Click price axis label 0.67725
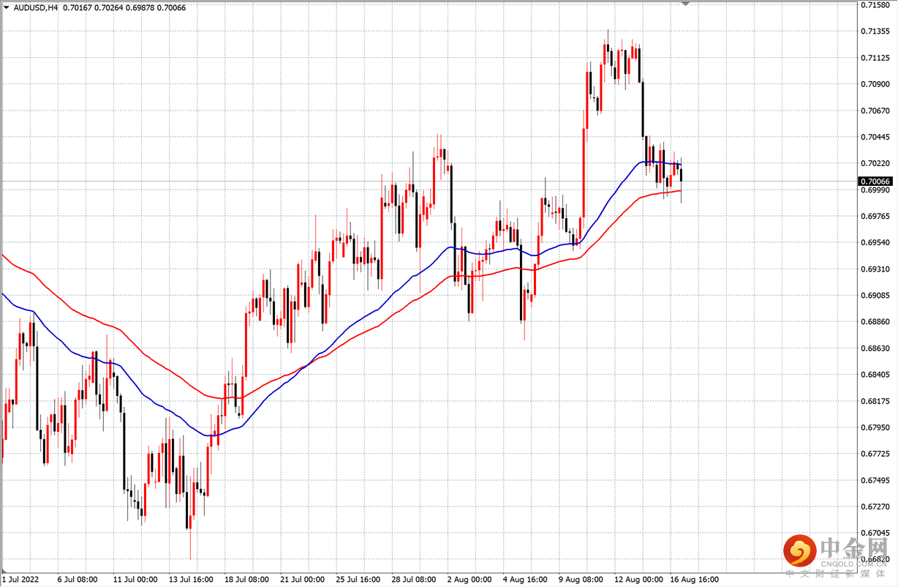898x587 pixels. [875, 454]
